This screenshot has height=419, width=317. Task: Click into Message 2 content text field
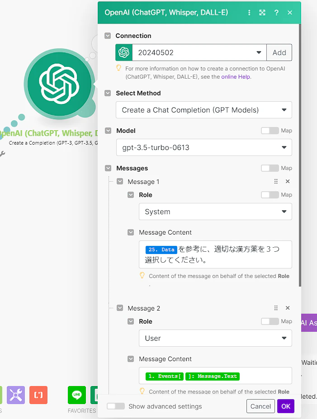pyautogui.click(x=215, y=376)
